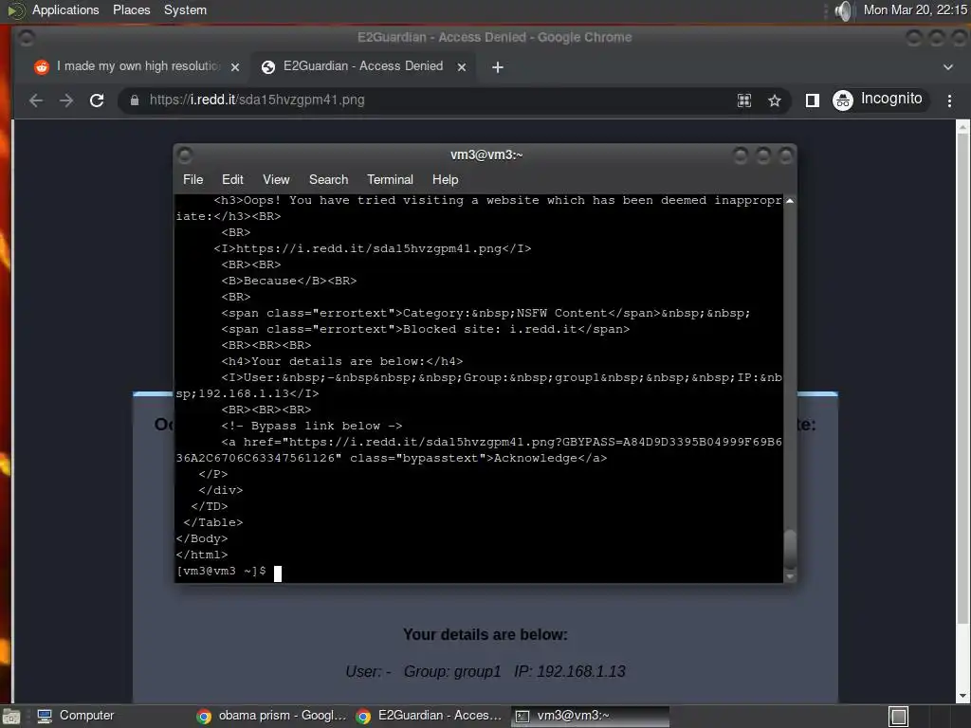Bookmark this page with the star icon

click(x=774, y=100)
